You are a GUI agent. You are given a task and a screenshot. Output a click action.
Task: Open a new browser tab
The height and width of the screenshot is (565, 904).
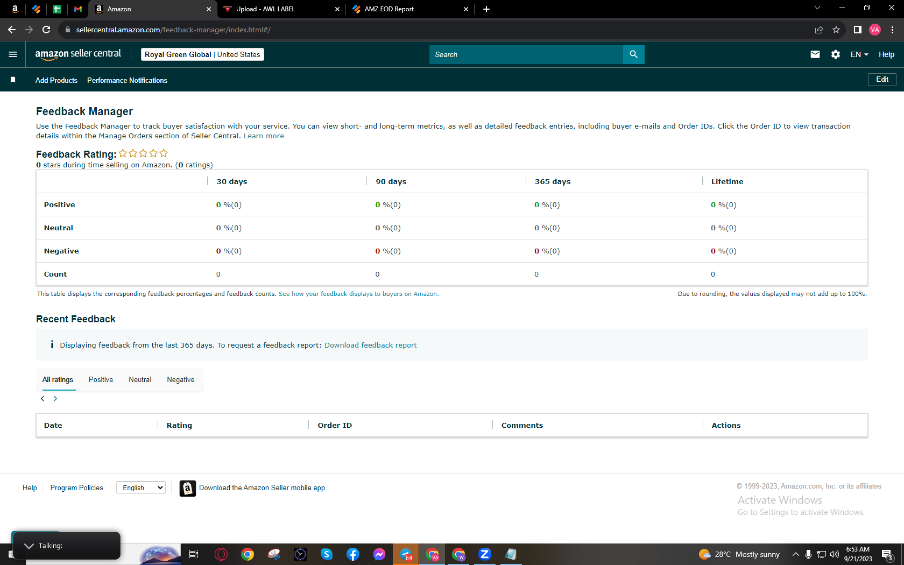pos(486,9)
